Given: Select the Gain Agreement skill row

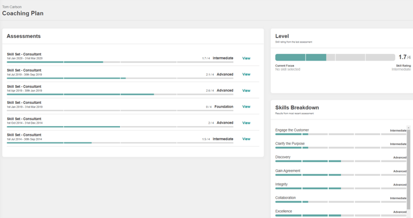Looking at the screenshot, I should 341,172.
